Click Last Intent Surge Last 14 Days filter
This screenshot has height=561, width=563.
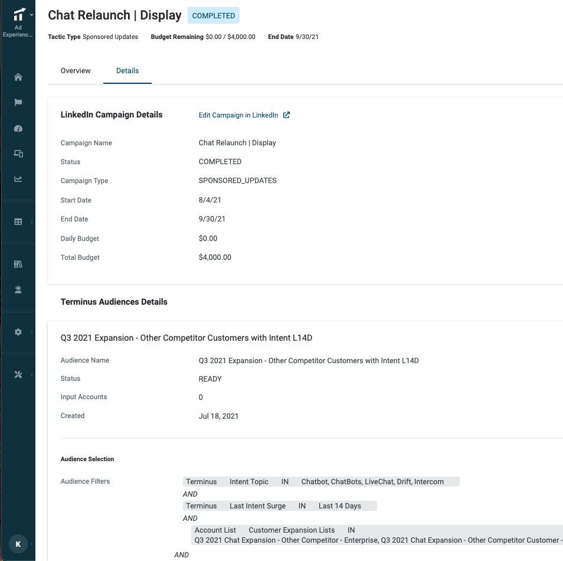(x=280, y=505)
